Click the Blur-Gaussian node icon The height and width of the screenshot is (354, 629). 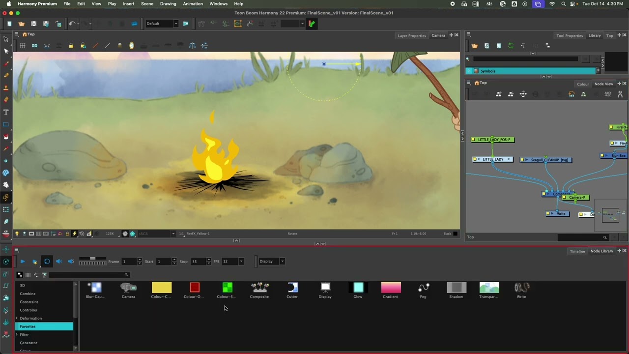tap(95, 288)
